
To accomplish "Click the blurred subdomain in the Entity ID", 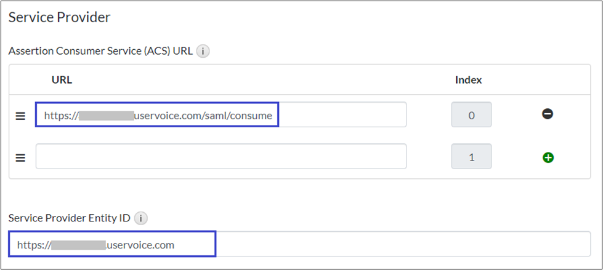I will point(79,245).
